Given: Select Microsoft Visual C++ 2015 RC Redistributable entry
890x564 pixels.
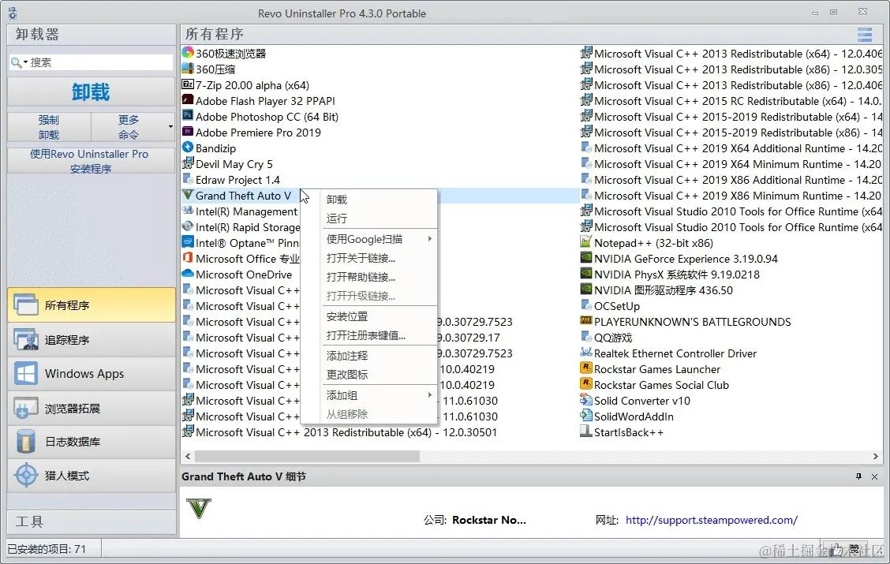Looking at the screenshot, I should point(737,101).
